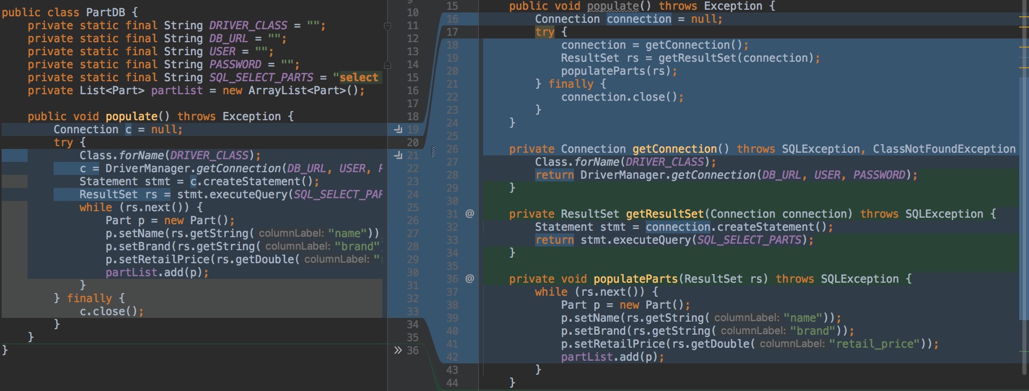Image resolution: width=1029 pixels, height=391 pixels.
Task: Click the double chevron icon at line 36
Action: [398, 350]
